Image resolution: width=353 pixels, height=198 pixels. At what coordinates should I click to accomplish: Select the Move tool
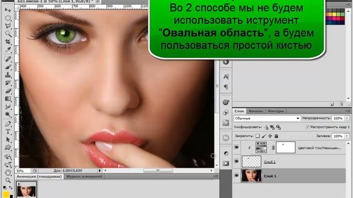[x=8, y=10]
